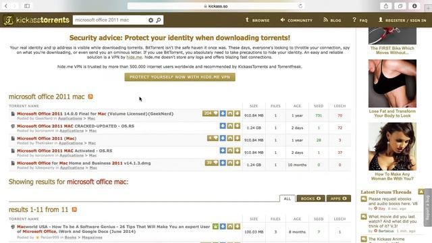Reload page from the address bar

coord(300,6)
